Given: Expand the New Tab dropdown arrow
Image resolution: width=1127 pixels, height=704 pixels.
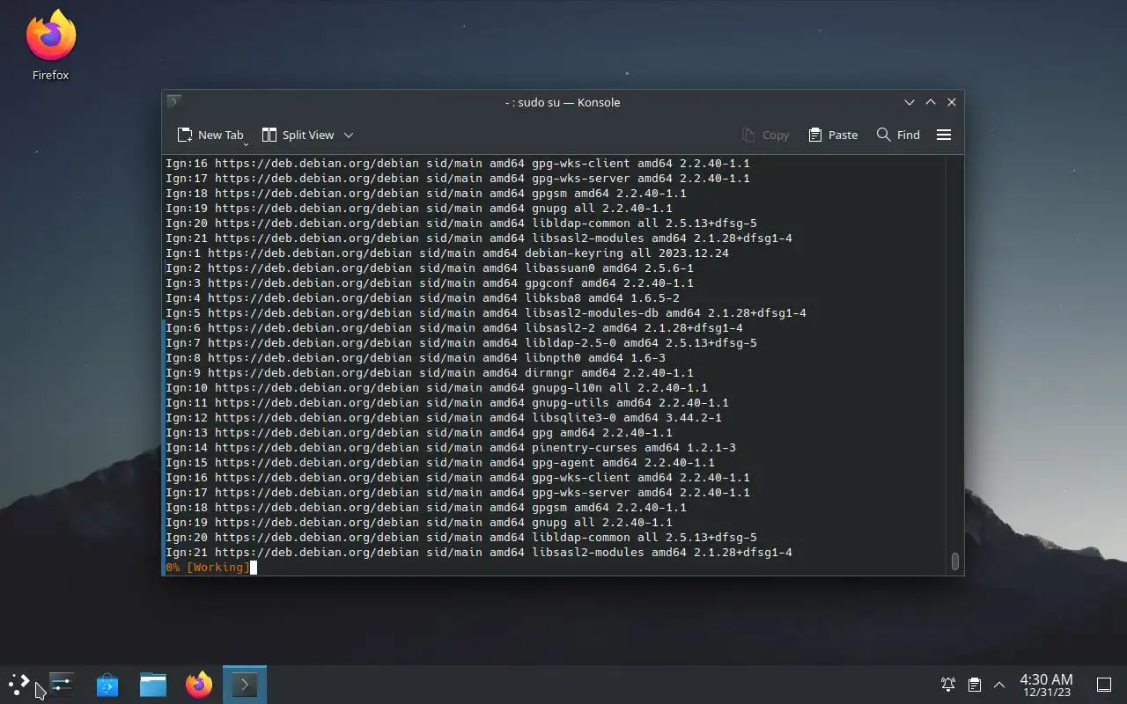Looking at the screenshot, I should coord(246,143).
